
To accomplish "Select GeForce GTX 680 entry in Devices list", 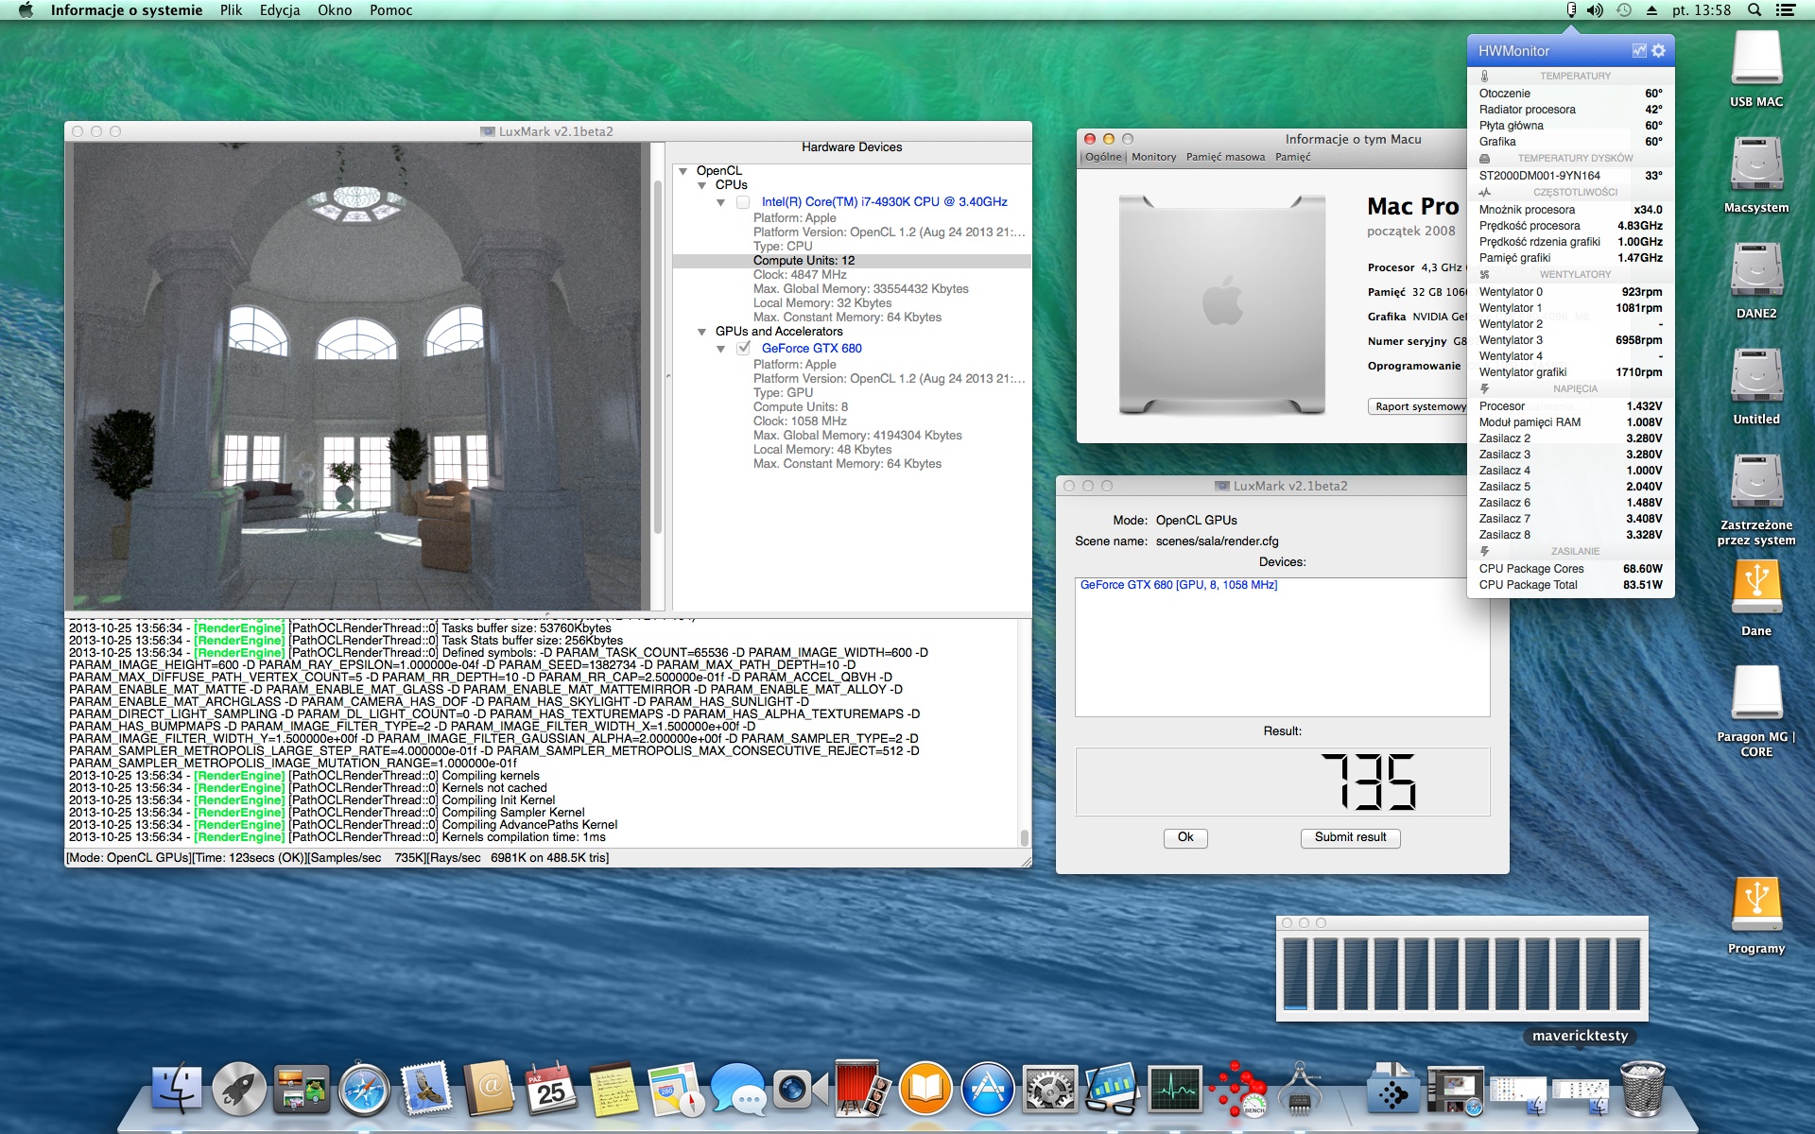I will click(x=1178, y=585).
